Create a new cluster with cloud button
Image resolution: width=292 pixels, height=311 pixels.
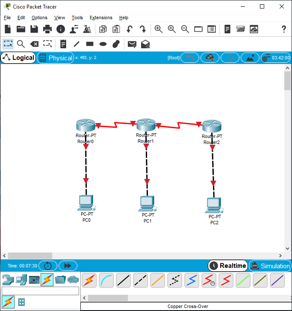click(210, 58)
